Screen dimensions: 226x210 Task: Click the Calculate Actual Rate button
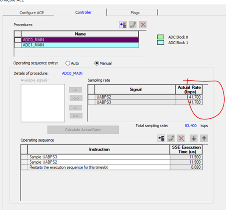tap(83, 130)
